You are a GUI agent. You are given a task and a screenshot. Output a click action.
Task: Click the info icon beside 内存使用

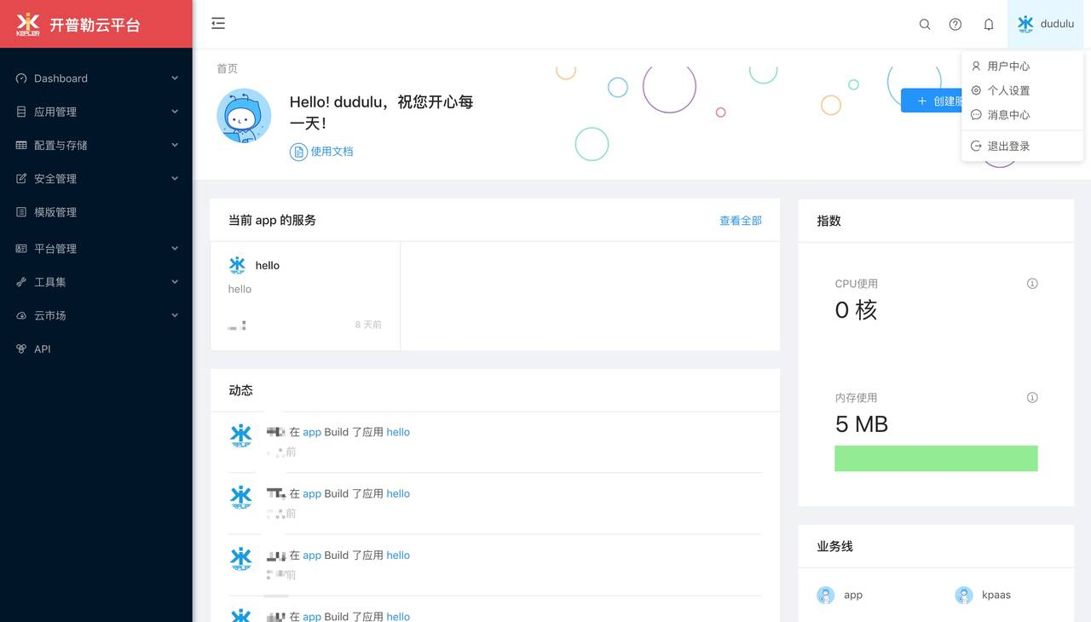coord(1032,398)
